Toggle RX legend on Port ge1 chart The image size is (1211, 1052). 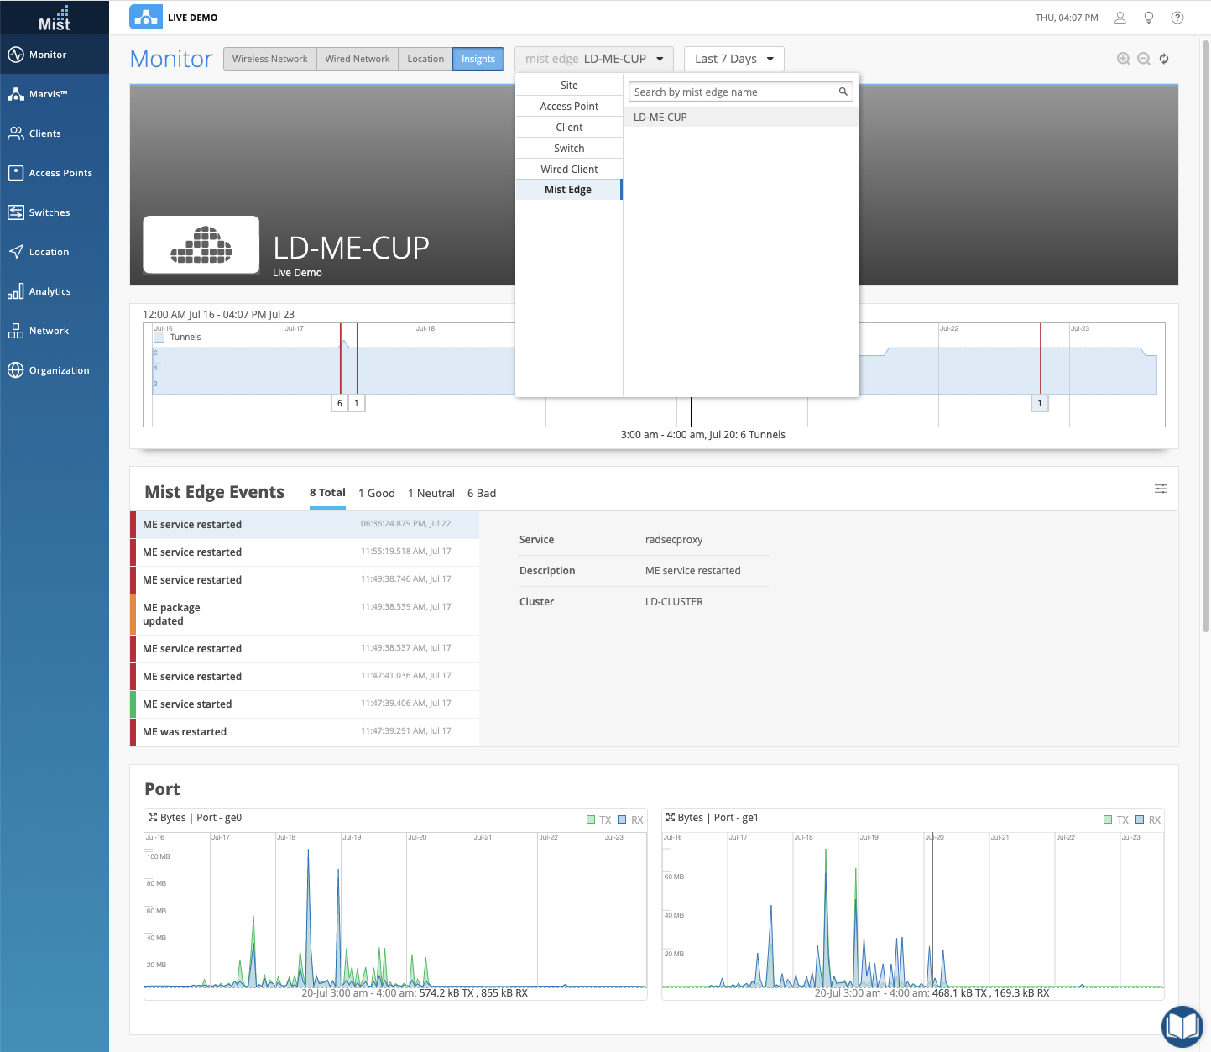click(1140, 819)
